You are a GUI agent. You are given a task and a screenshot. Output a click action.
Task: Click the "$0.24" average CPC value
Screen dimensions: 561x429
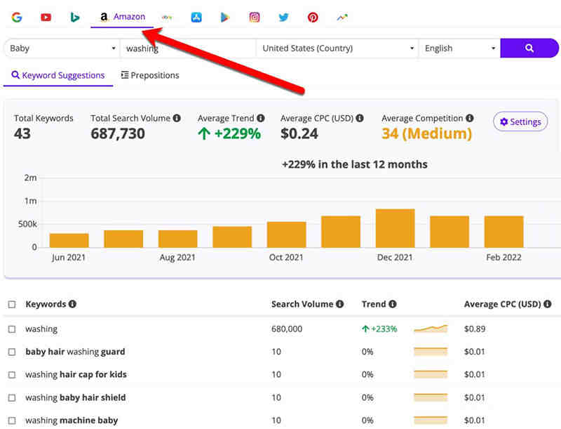[299, 133]
